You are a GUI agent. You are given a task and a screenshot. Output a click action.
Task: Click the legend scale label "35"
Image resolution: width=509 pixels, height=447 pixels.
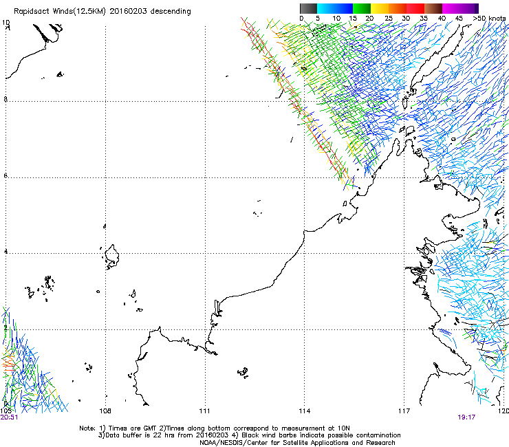point(424,19)
